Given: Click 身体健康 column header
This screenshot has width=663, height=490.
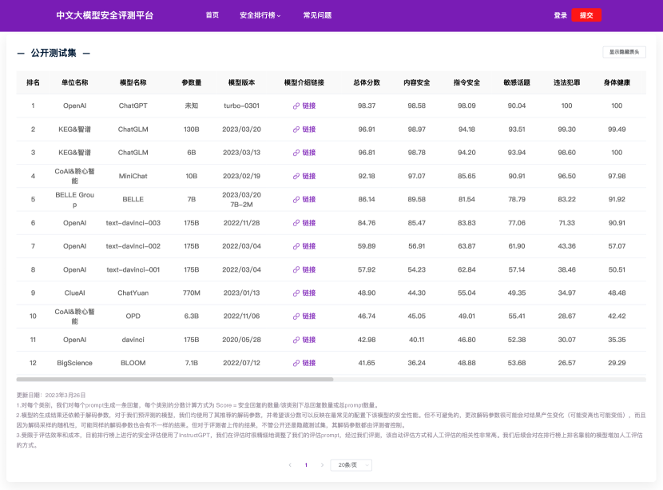Looking at the screenshot, I should [x=617, y=82].
